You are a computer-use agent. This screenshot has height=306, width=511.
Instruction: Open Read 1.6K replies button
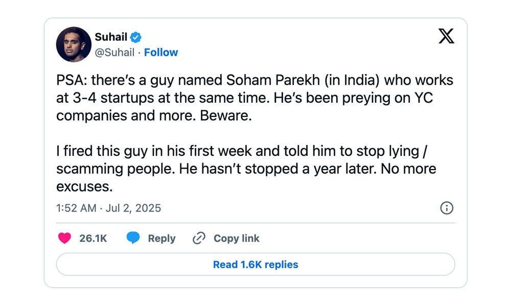click(255, 264)
